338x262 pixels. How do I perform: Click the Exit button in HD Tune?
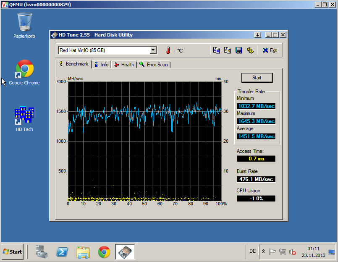coord(270,50)
